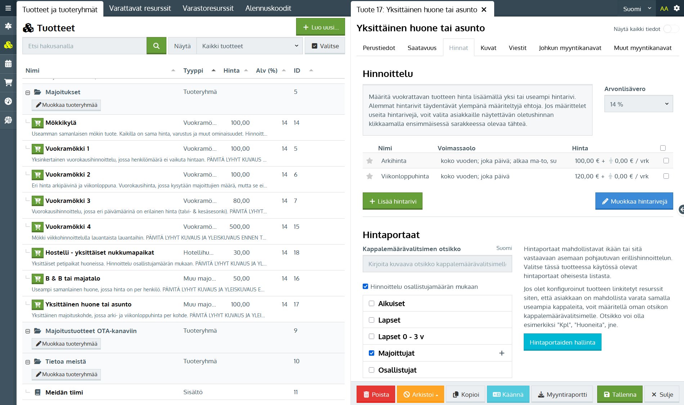Click the star icon for Arkihinta
This screenshot has width=684, height=405.
click(x=370, y=161)
